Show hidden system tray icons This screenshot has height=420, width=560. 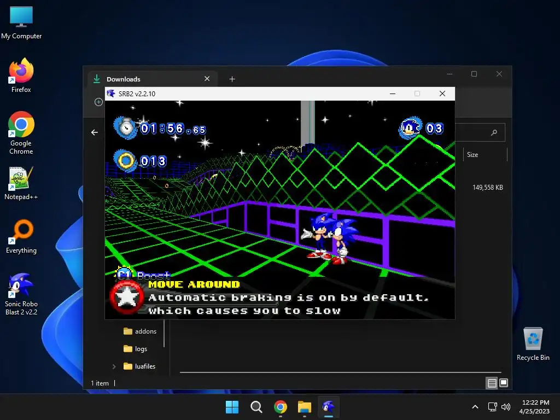point(475,407)
